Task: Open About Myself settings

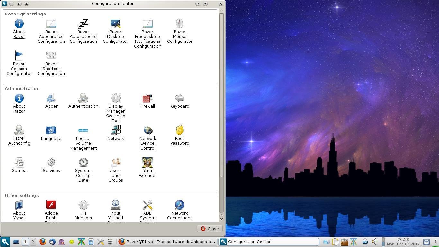Action: point(19,210)
